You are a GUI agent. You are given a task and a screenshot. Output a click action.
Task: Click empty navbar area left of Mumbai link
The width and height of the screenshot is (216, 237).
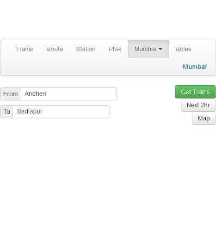click(x=93, y=67)
